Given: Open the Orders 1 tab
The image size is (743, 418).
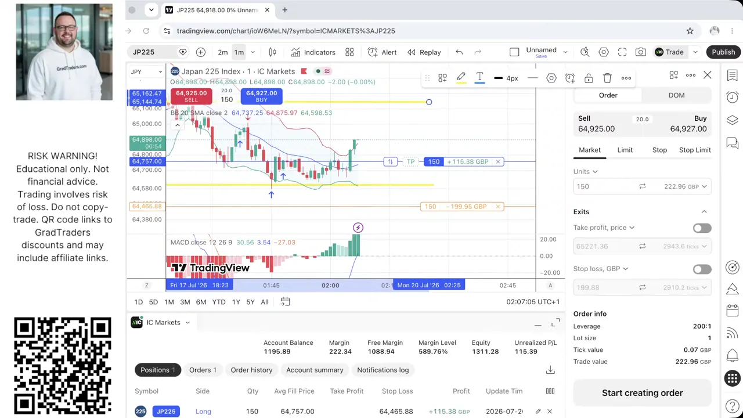Looking at the screenshot, I should click(x=203, y=370).
